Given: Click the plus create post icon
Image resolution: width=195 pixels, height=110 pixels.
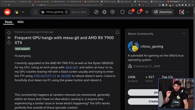Looking at the screenshot, I should click(x=147, y=12).
